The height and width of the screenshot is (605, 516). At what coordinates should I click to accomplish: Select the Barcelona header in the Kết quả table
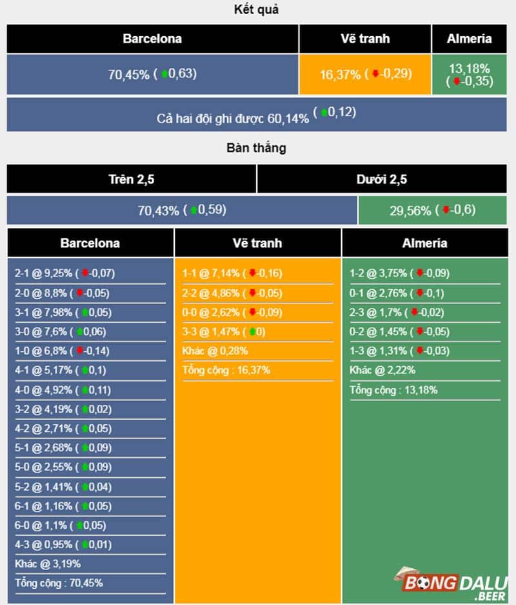click(152, 39)
